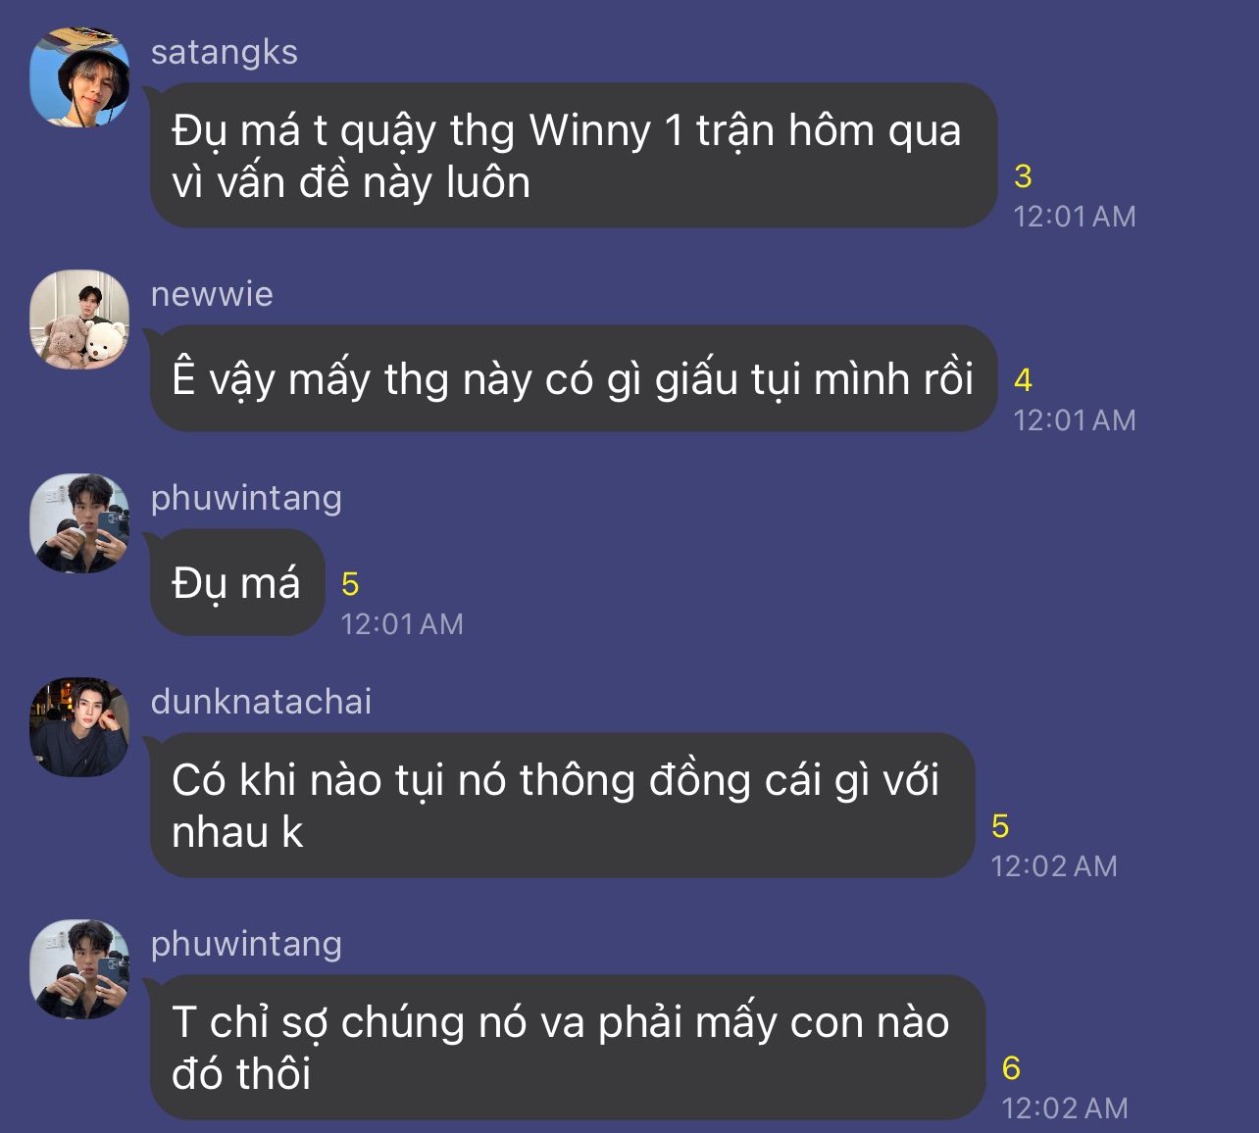The width and height of the screenshot is (1259, 1133).
Task: Select the satangks username label
Action: tap(224, 51)
